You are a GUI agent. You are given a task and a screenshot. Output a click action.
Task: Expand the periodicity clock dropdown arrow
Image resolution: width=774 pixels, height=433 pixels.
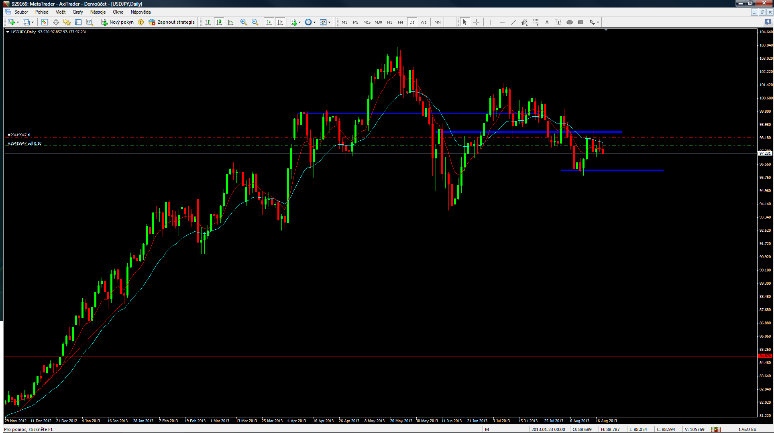pos(314,22)
